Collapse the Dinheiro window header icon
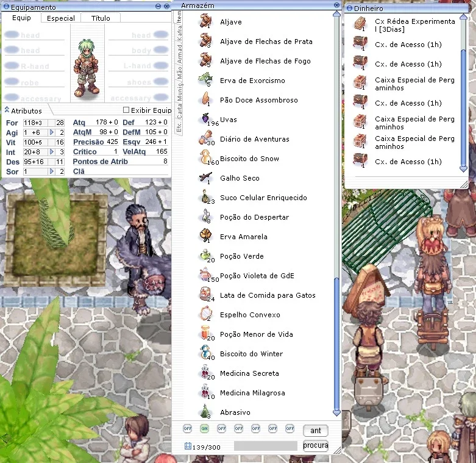 [x=349, y=8]
